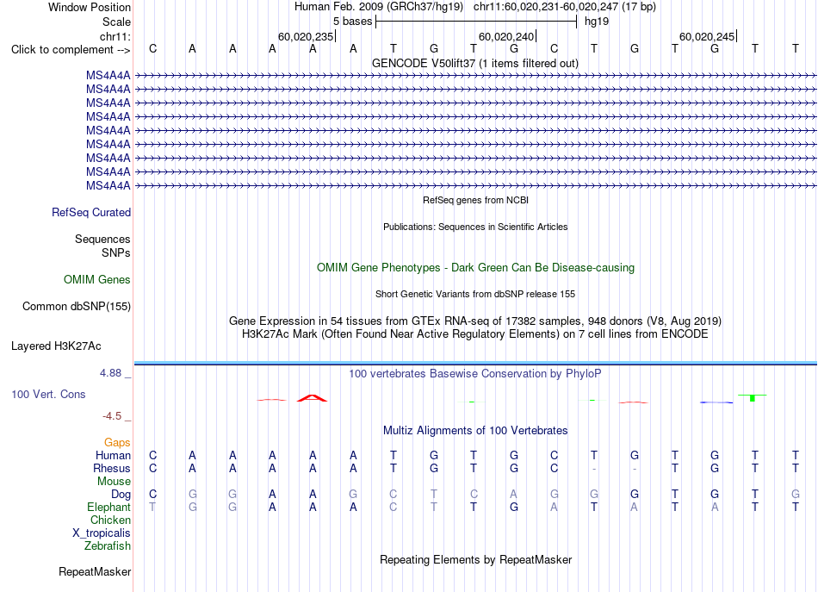Click the Dog species label
The width and height of the screenshot is (818, 592).
point(121,494)
